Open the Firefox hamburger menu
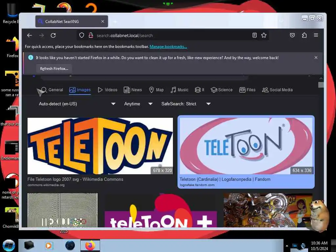 316,35
